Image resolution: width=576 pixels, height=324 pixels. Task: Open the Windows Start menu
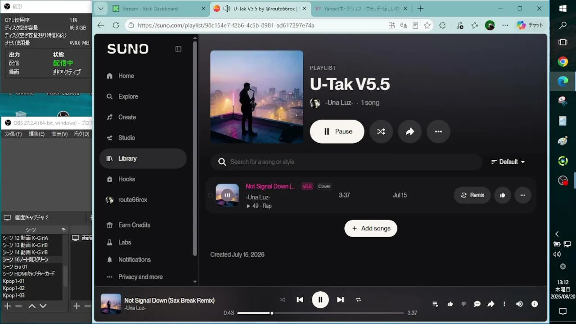coord(563,9)
